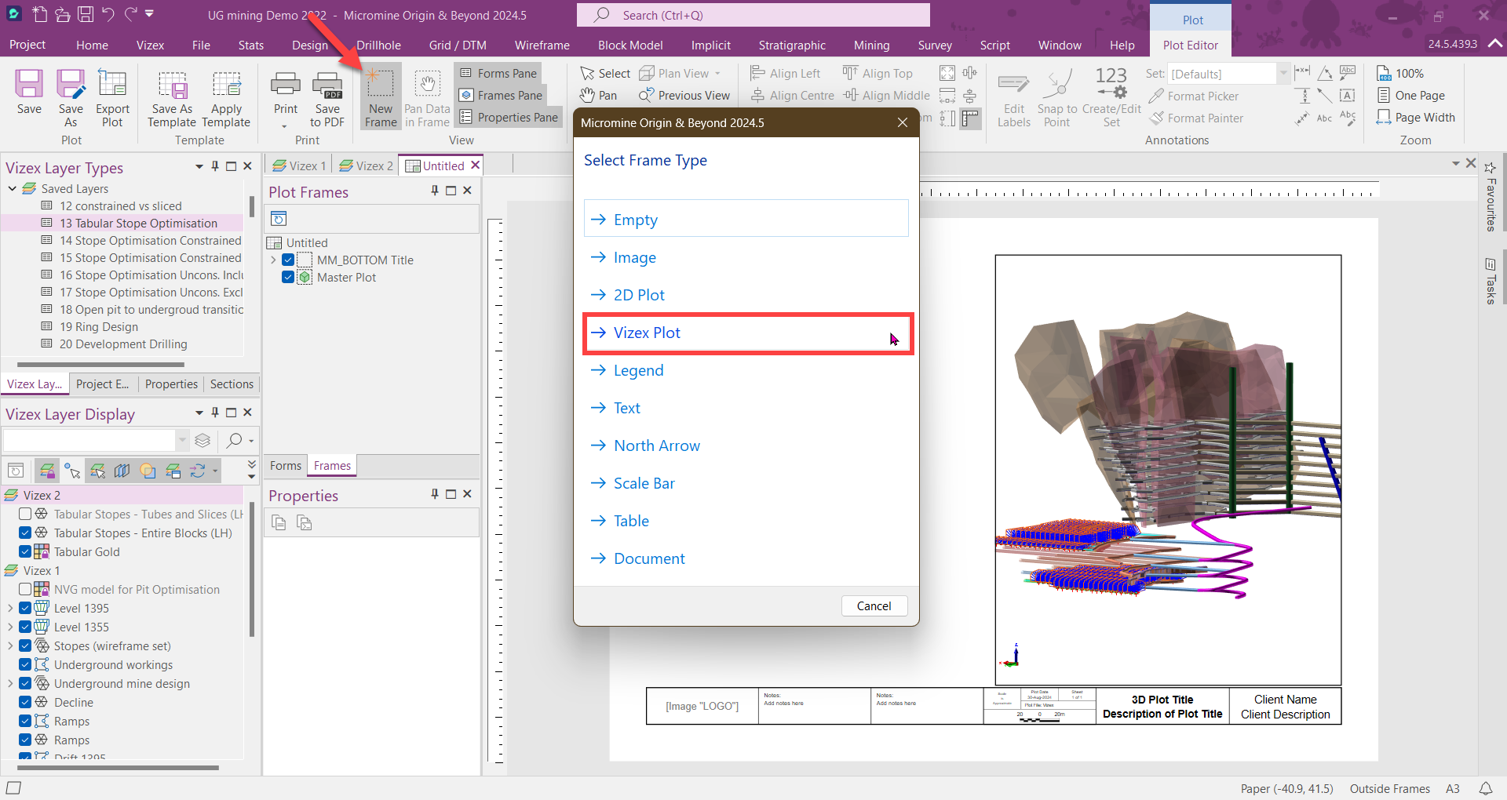Enable the Tabular Stopes - Tubes and Slices layer
Screen dimensions: 1507x800
(x=24, y=514)
